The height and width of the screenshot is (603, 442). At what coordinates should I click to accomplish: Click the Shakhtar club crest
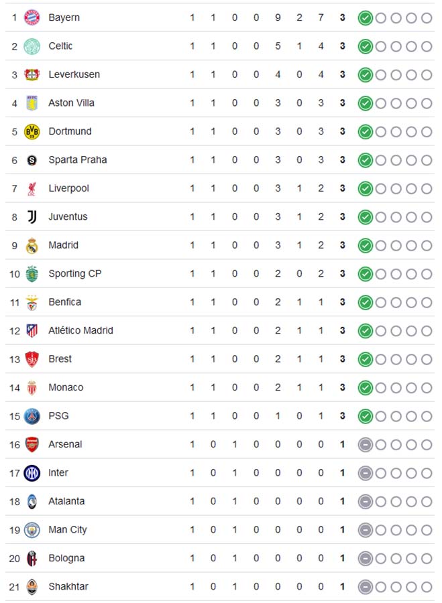[32, 586]
